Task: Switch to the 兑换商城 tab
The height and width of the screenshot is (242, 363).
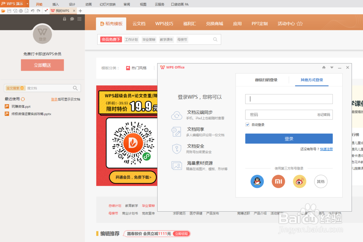Action: 215,24
